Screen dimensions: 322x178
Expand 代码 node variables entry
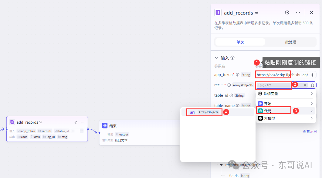(286, 111)
